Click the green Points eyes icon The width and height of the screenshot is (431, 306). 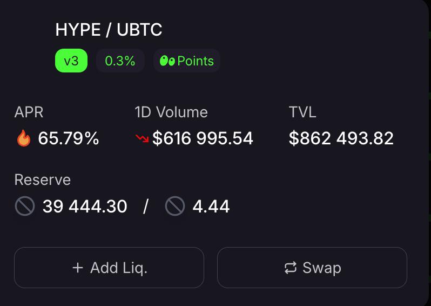(167, 61)
